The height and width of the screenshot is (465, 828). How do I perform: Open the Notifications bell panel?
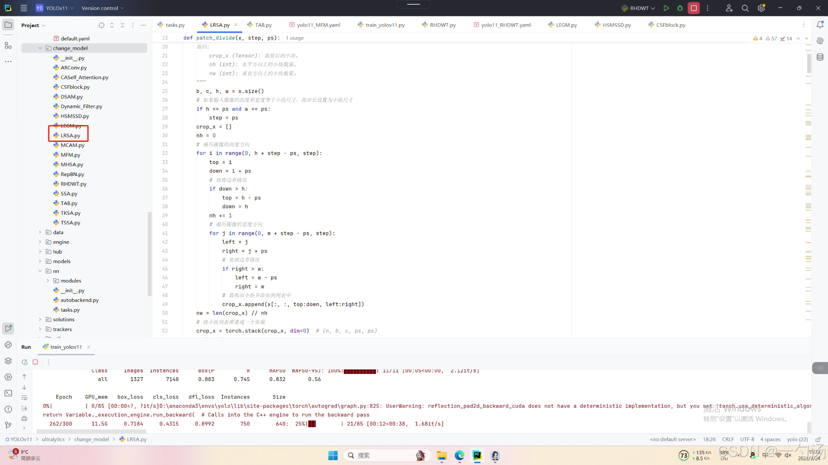pos(820,25)
